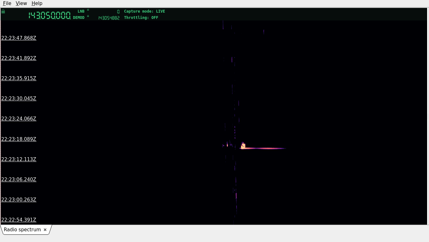Open the View menu

21,3
